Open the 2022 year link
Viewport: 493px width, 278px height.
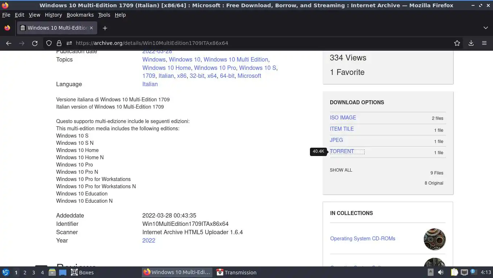click(x=149, y=241)
